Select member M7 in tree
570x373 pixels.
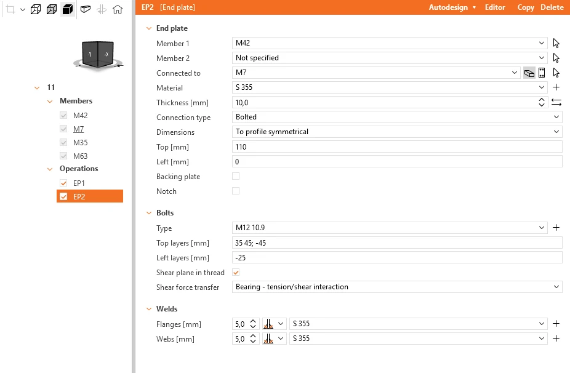(x=79, y=129)
